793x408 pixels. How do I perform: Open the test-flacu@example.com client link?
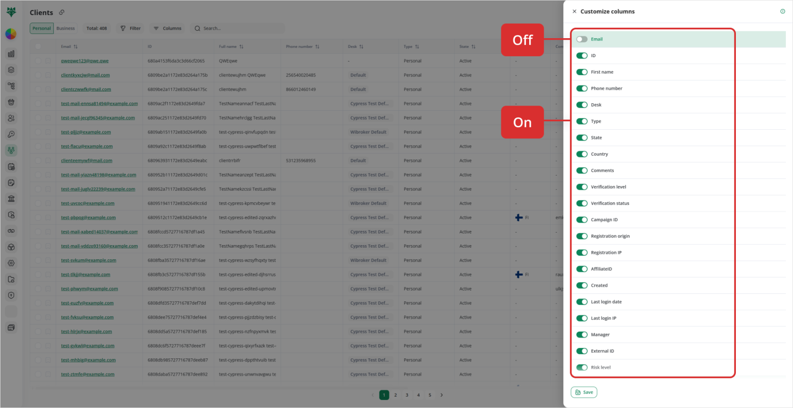pyautogui.click(x=87, y=146)
